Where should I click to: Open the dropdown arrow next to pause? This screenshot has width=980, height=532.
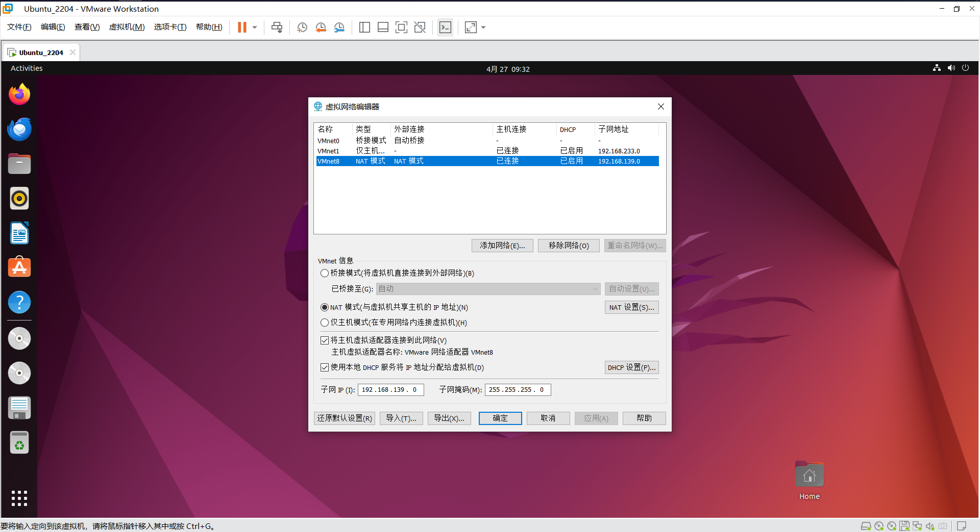255,28
